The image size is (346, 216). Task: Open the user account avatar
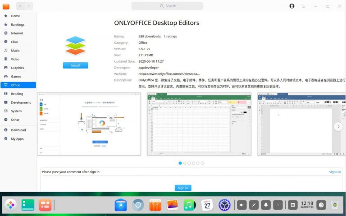(292, 6)
